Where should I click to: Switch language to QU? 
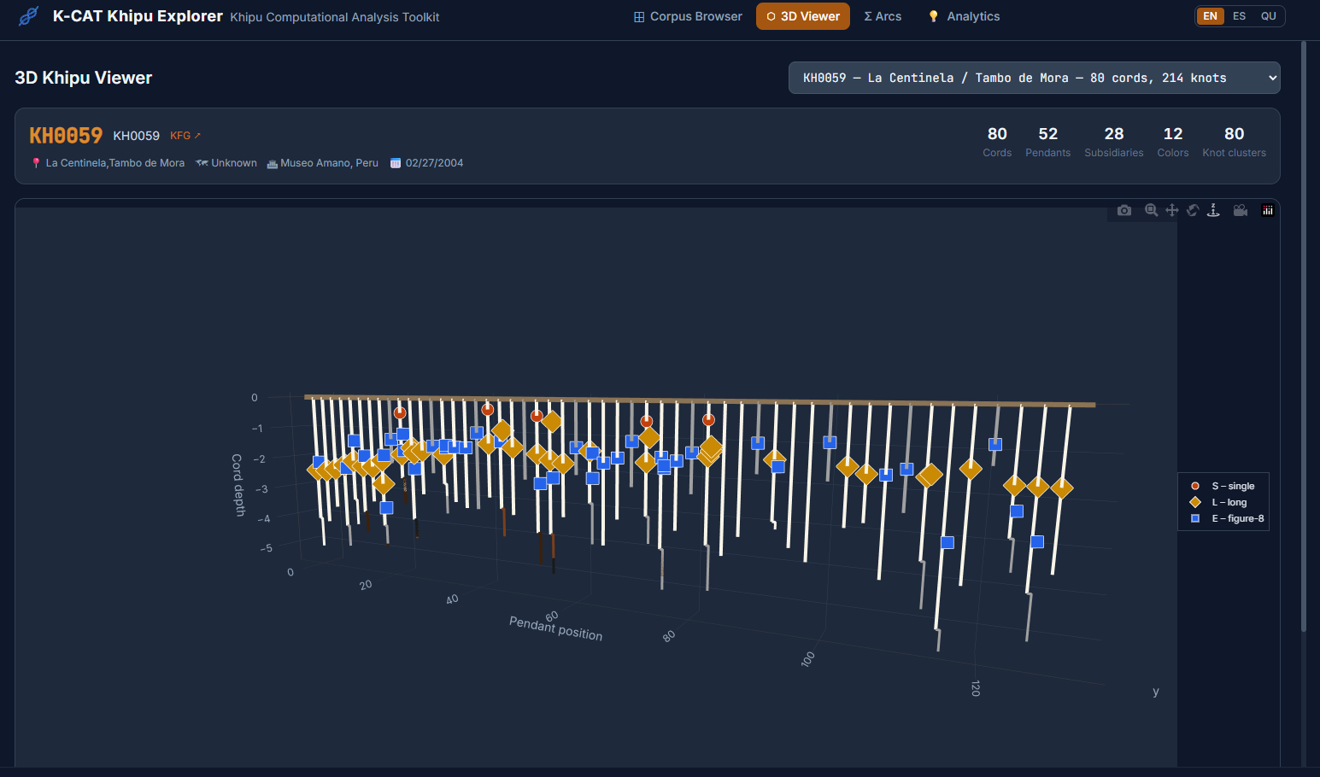[1268, 16]
